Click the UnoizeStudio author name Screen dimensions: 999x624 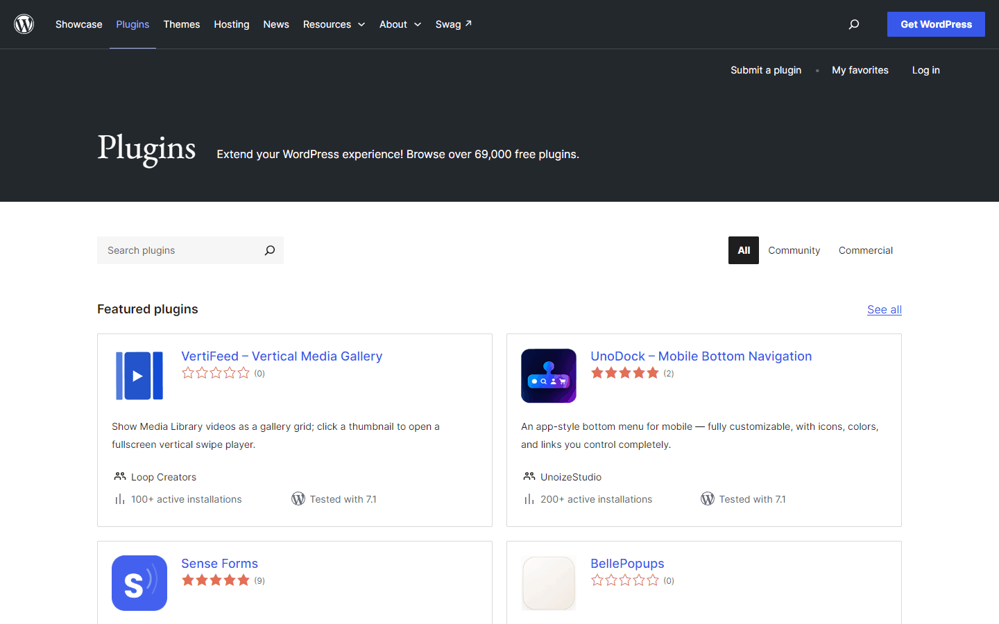pos(571,477)
